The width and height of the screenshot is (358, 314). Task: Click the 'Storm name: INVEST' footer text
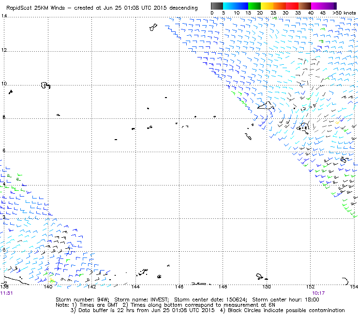click(141, 300)
